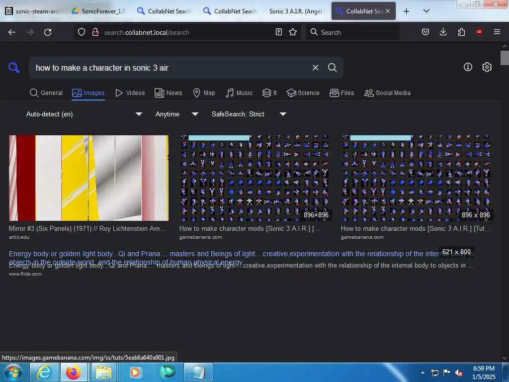The height and width of the screenshot is (382, 509).
Task: Open a new browser tab
Action: pos(406,11)
